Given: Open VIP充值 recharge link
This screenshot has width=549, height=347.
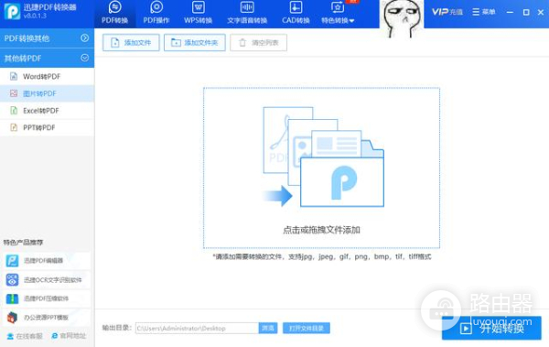Looking at the screenshot, I should click(x=447, y=12).
